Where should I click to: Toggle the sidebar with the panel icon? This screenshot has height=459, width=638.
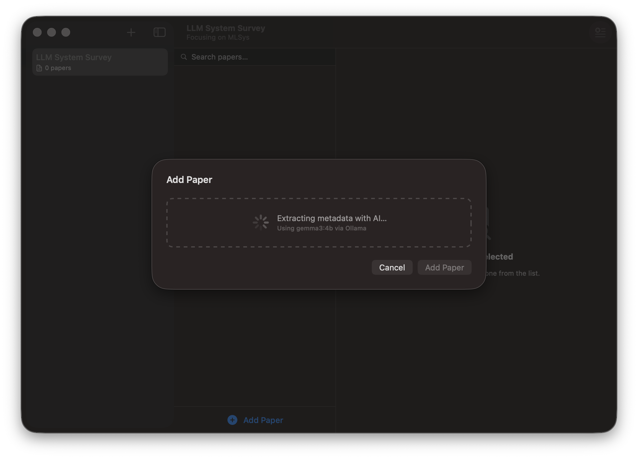159,32
